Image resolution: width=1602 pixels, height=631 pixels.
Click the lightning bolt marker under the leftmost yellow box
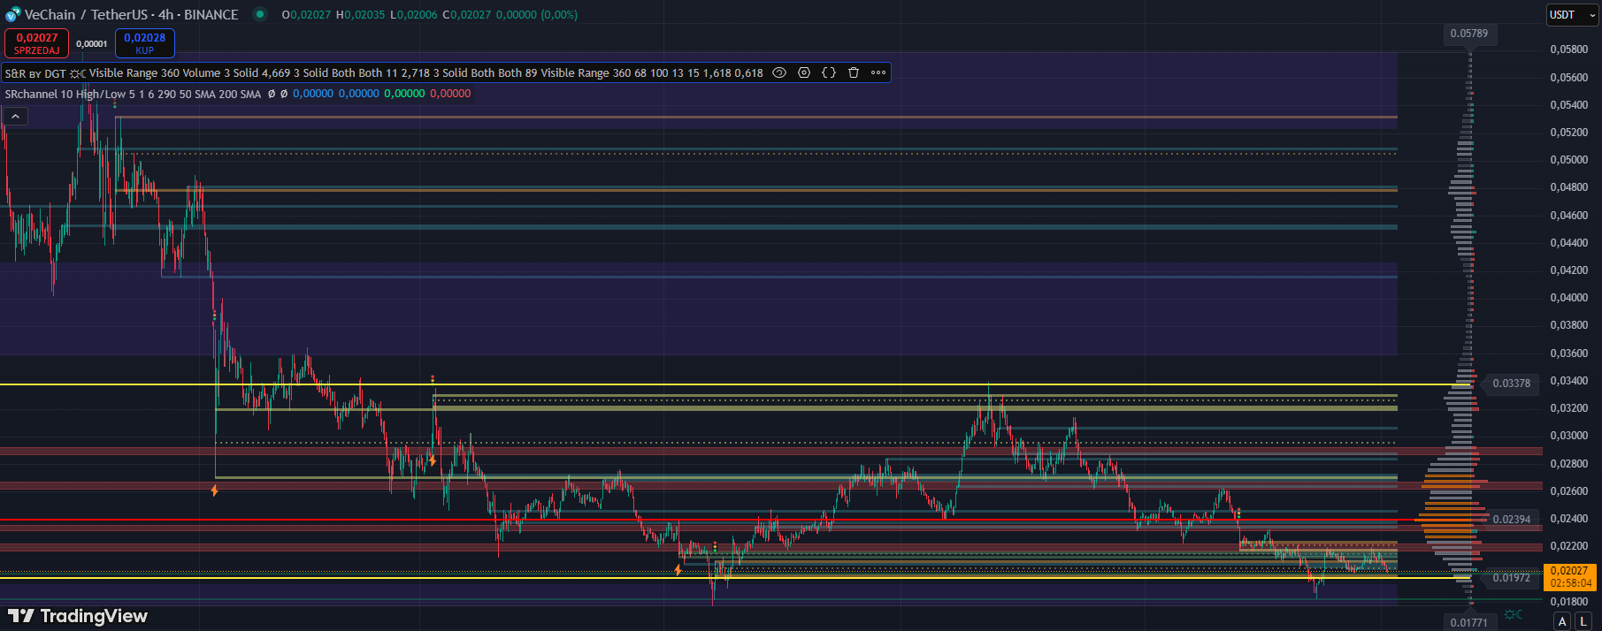214,490
